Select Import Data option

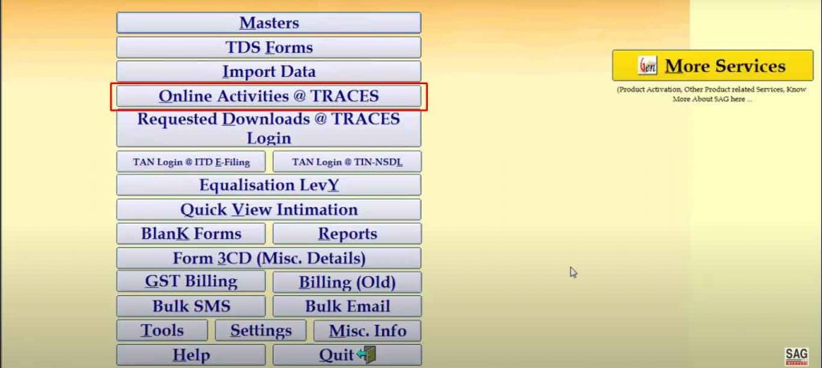point(268,71)
